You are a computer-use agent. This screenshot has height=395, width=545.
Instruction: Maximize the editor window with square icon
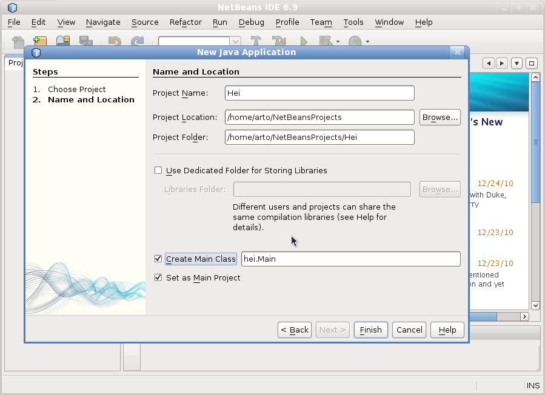pos(532,63)
